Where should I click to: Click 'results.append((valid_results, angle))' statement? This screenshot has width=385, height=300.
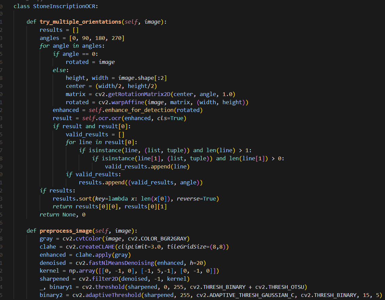141,182
